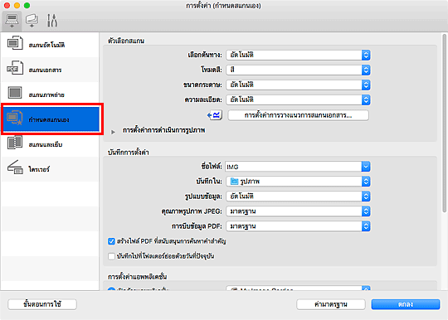Click the ตกลง OK button

click(406, 304)
